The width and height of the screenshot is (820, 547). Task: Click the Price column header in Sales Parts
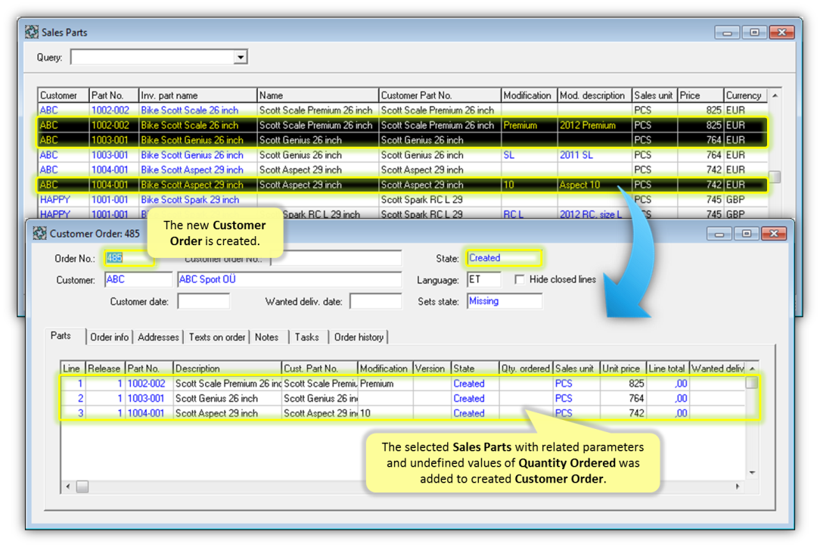click(x=700, y=95)
